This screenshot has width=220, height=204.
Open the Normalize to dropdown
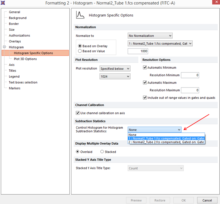tap(150, 36)
